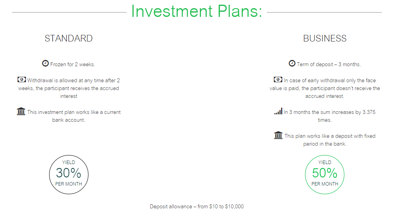Select the green 50% per month yield circle
Viewport: 399px width, 213px height.
325,175
